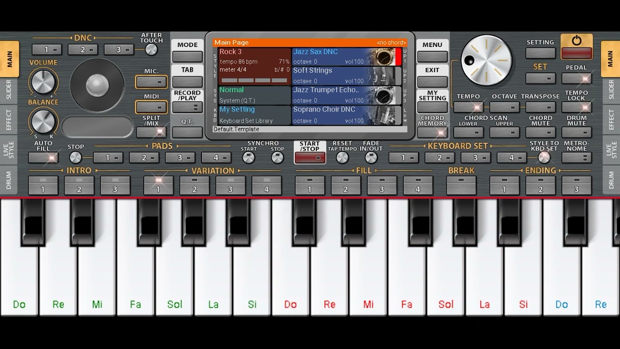
Task: Select Variation 1
Action: point(158,185)
